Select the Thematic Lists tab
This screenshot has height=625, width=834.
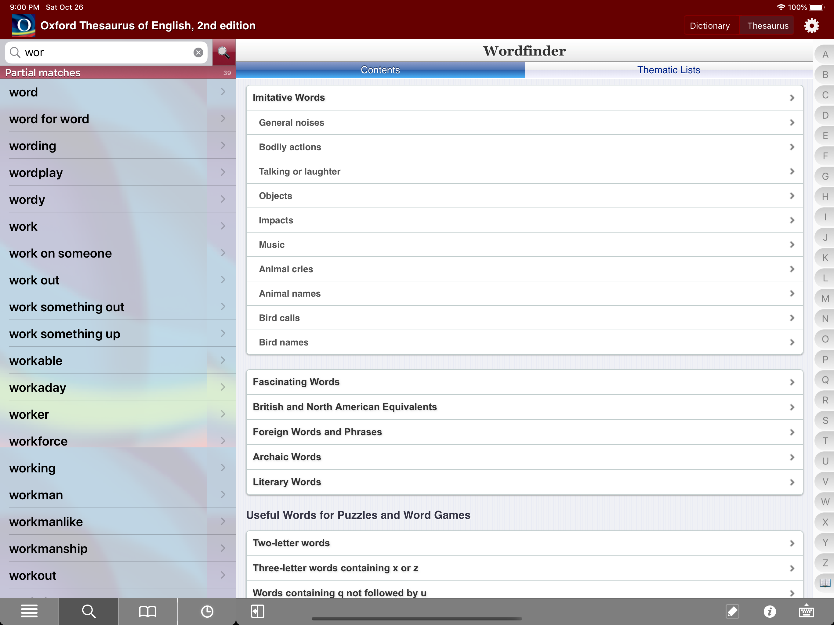[669, 70]
